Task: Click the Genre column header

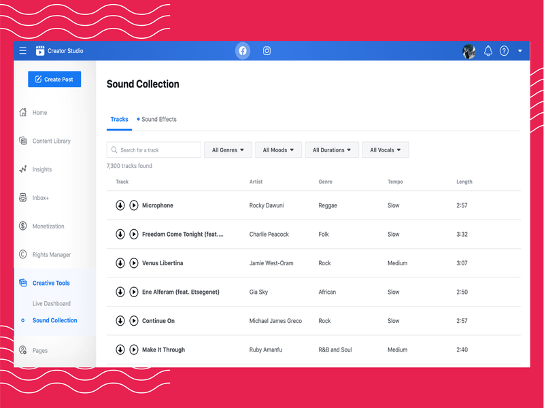Action: 326,182
